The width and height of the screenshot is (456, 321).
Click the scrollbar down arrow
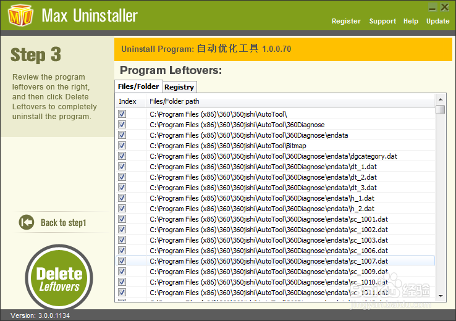[x=441, y=296]
